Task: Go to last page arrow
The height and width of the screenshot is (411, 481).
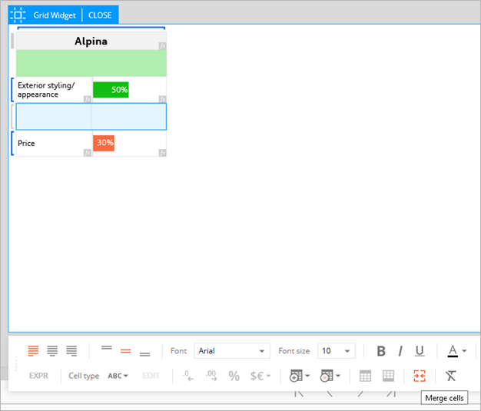Action: [x=391, y=394]
